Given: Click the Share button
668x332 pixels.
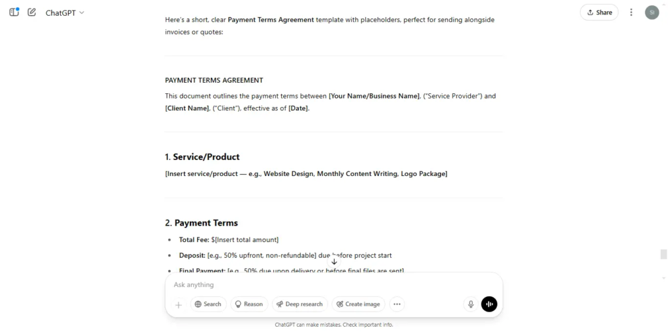Looking at the screenshot, I should [x=599, y=12].
